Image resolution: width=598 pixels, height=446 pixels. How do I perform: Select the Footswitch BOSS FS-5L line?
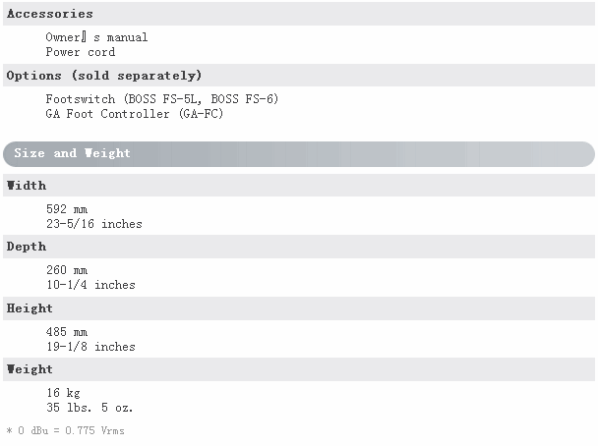pyautogui.click(x=162, y=99)
